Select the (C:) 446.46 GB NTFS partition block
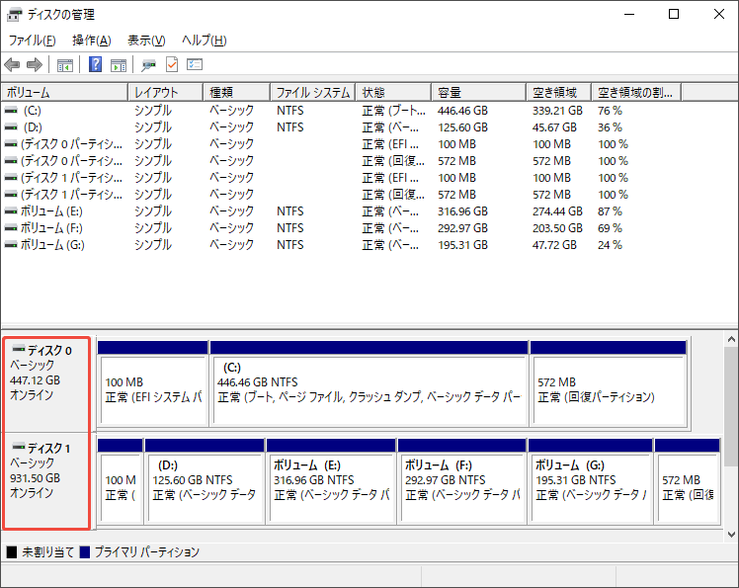Viewport: 739px width, 588px height. point(369,383)
